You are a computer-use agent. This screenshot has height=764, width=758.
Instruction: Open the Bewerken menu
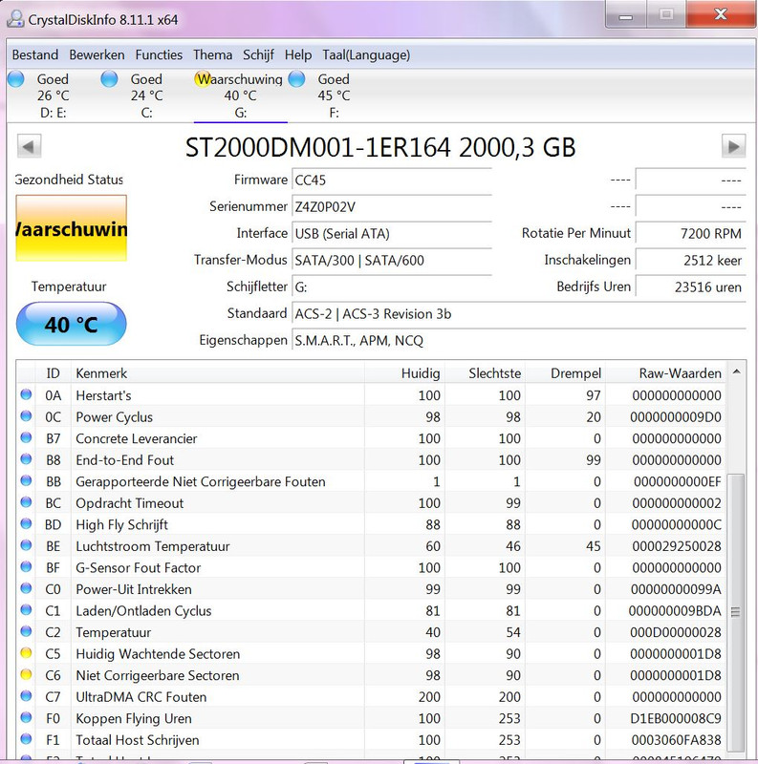[97, 54]
